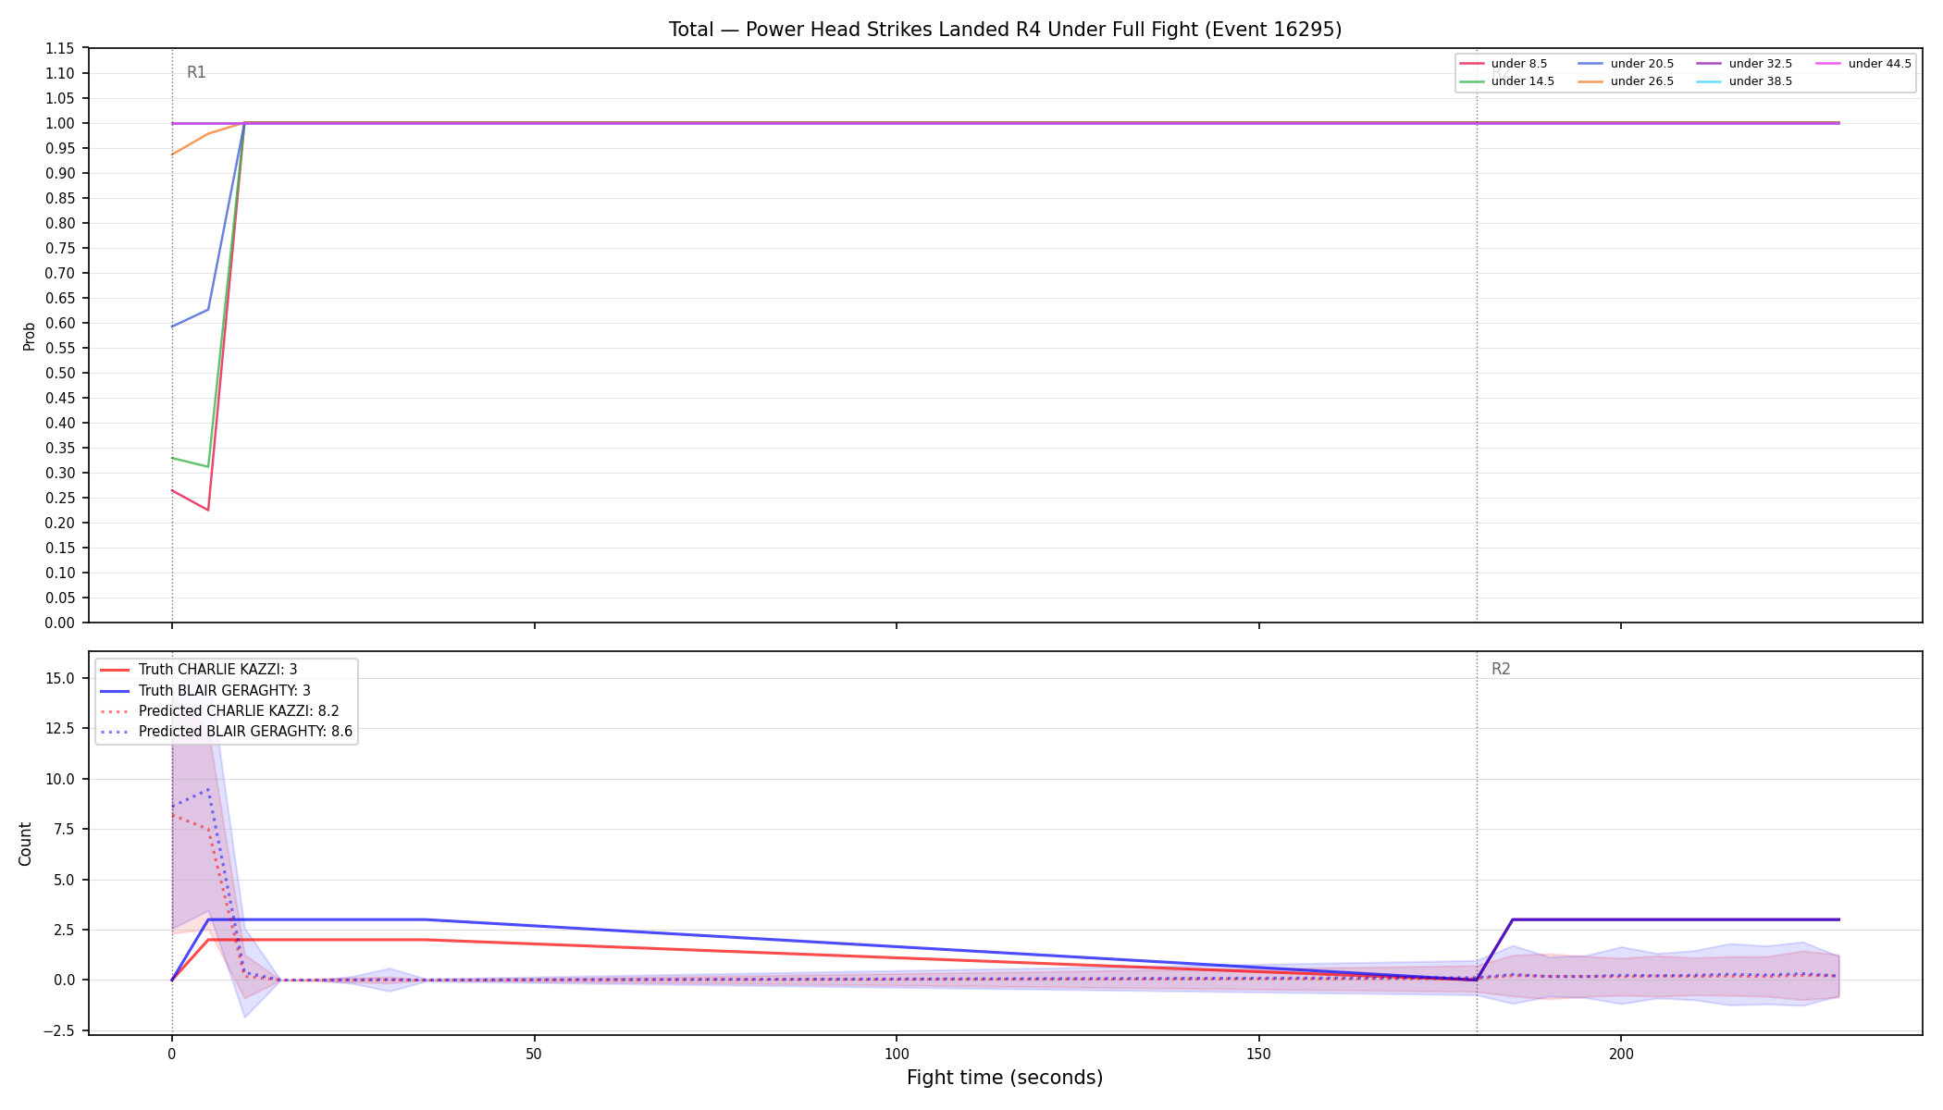Click the '0.10' tick on Prob axis
Image resolution: width=1943 pixels, height=1110 pixels.
(x=60, y=573)
